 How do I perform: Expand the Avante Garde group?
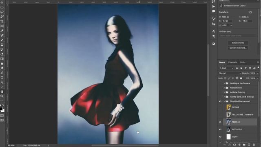[x=224, y=97]
